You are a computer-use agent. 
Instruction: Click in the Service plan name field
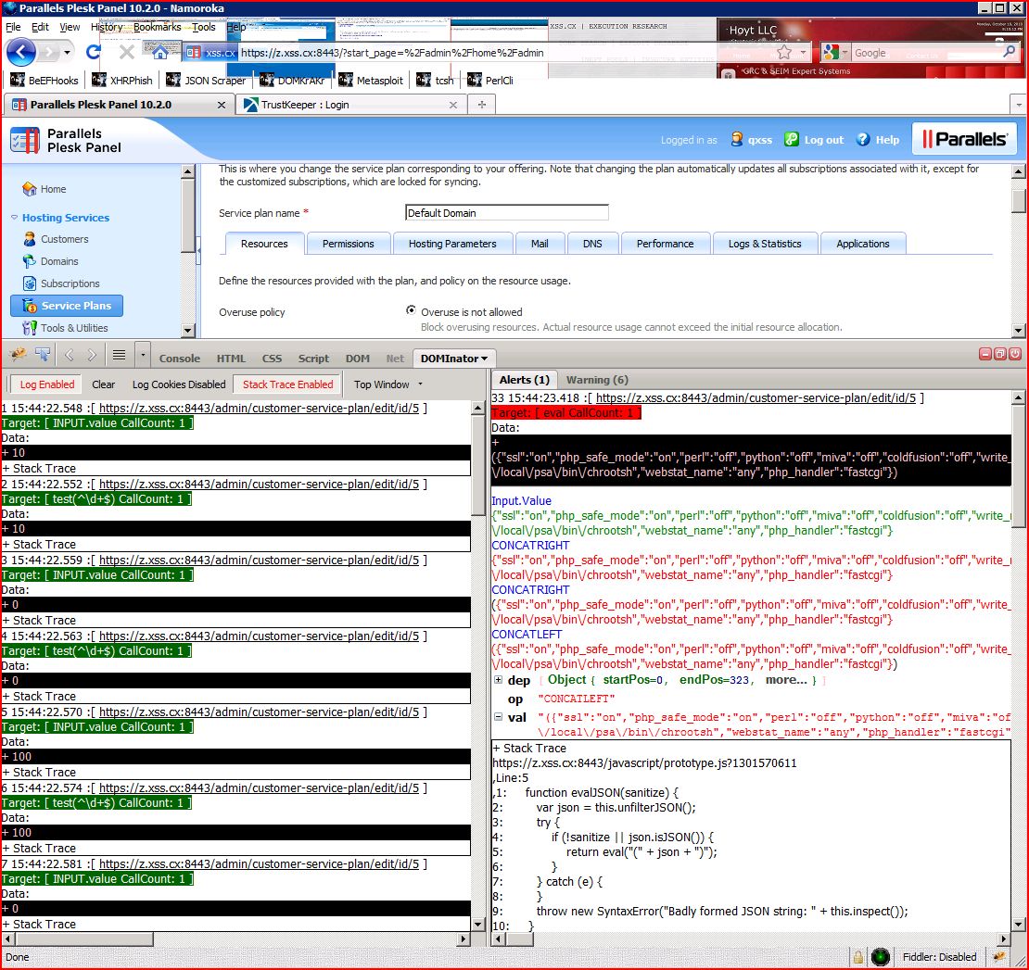[x=507, y=212]
